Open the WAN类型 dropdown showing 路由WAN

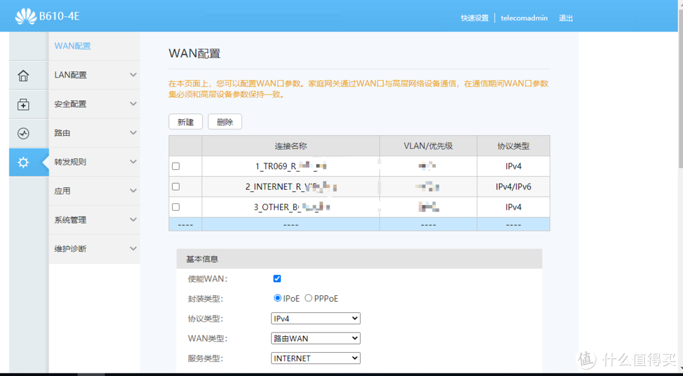tap(315, 338)
